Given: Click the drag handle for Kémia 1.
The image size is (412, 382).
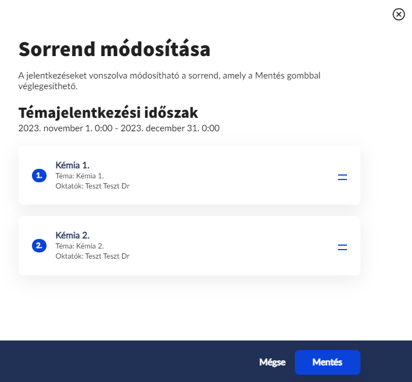Looking at the screenshot, I should click(342, 177).
